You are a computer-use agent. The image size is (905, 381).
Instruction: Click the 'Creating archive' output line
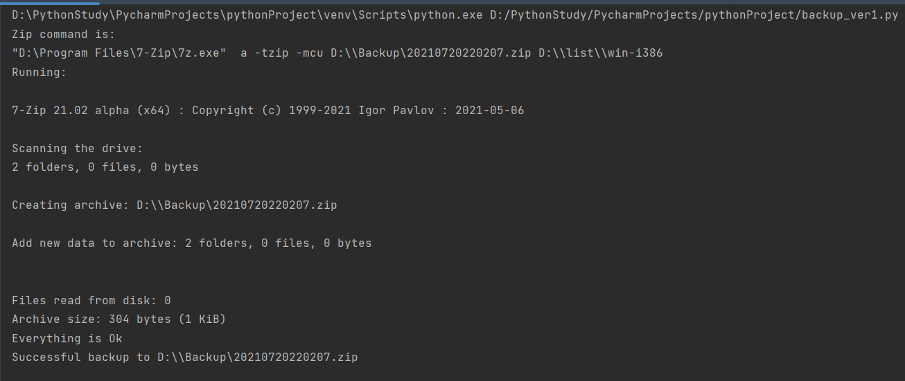[175, 205]
